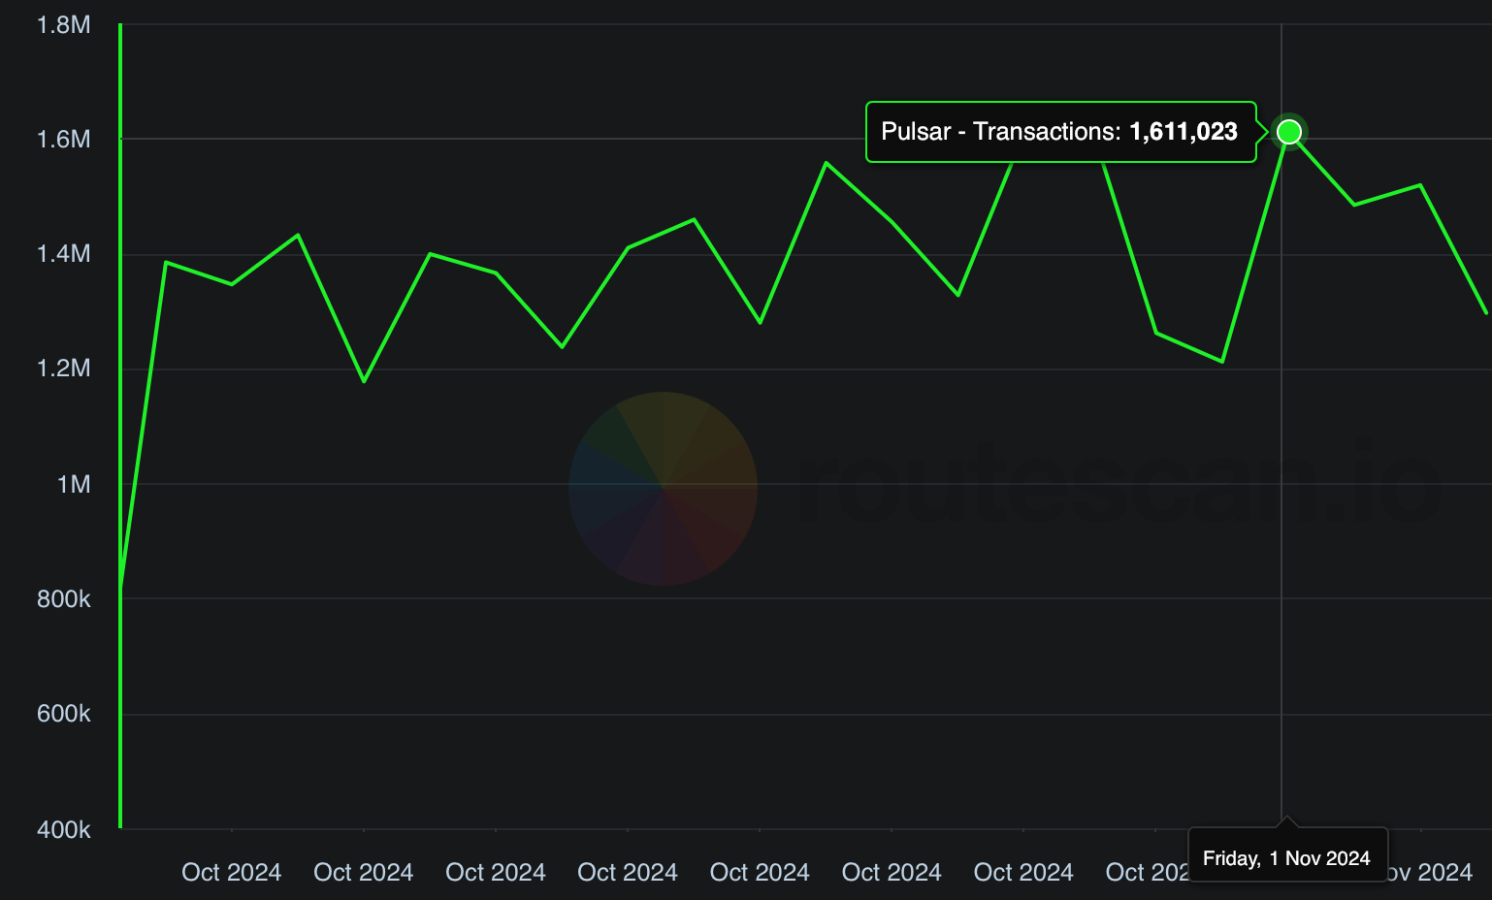Click the 1M y-axis label
1492x900 pixels.
coord(74,484)
